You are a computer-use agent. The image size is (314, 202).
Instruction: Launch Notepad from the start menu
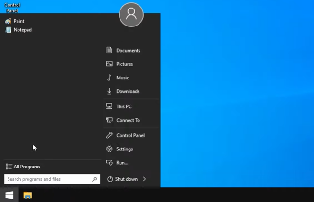coord(18,30)
